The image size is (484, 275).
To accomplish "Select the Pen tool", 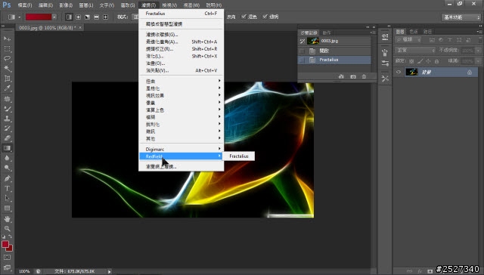I will [x=7, y=178].
